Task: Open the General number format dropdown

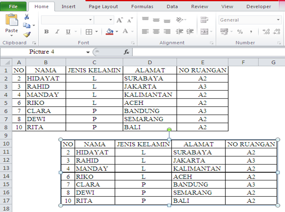Action: tap(278, 20)
